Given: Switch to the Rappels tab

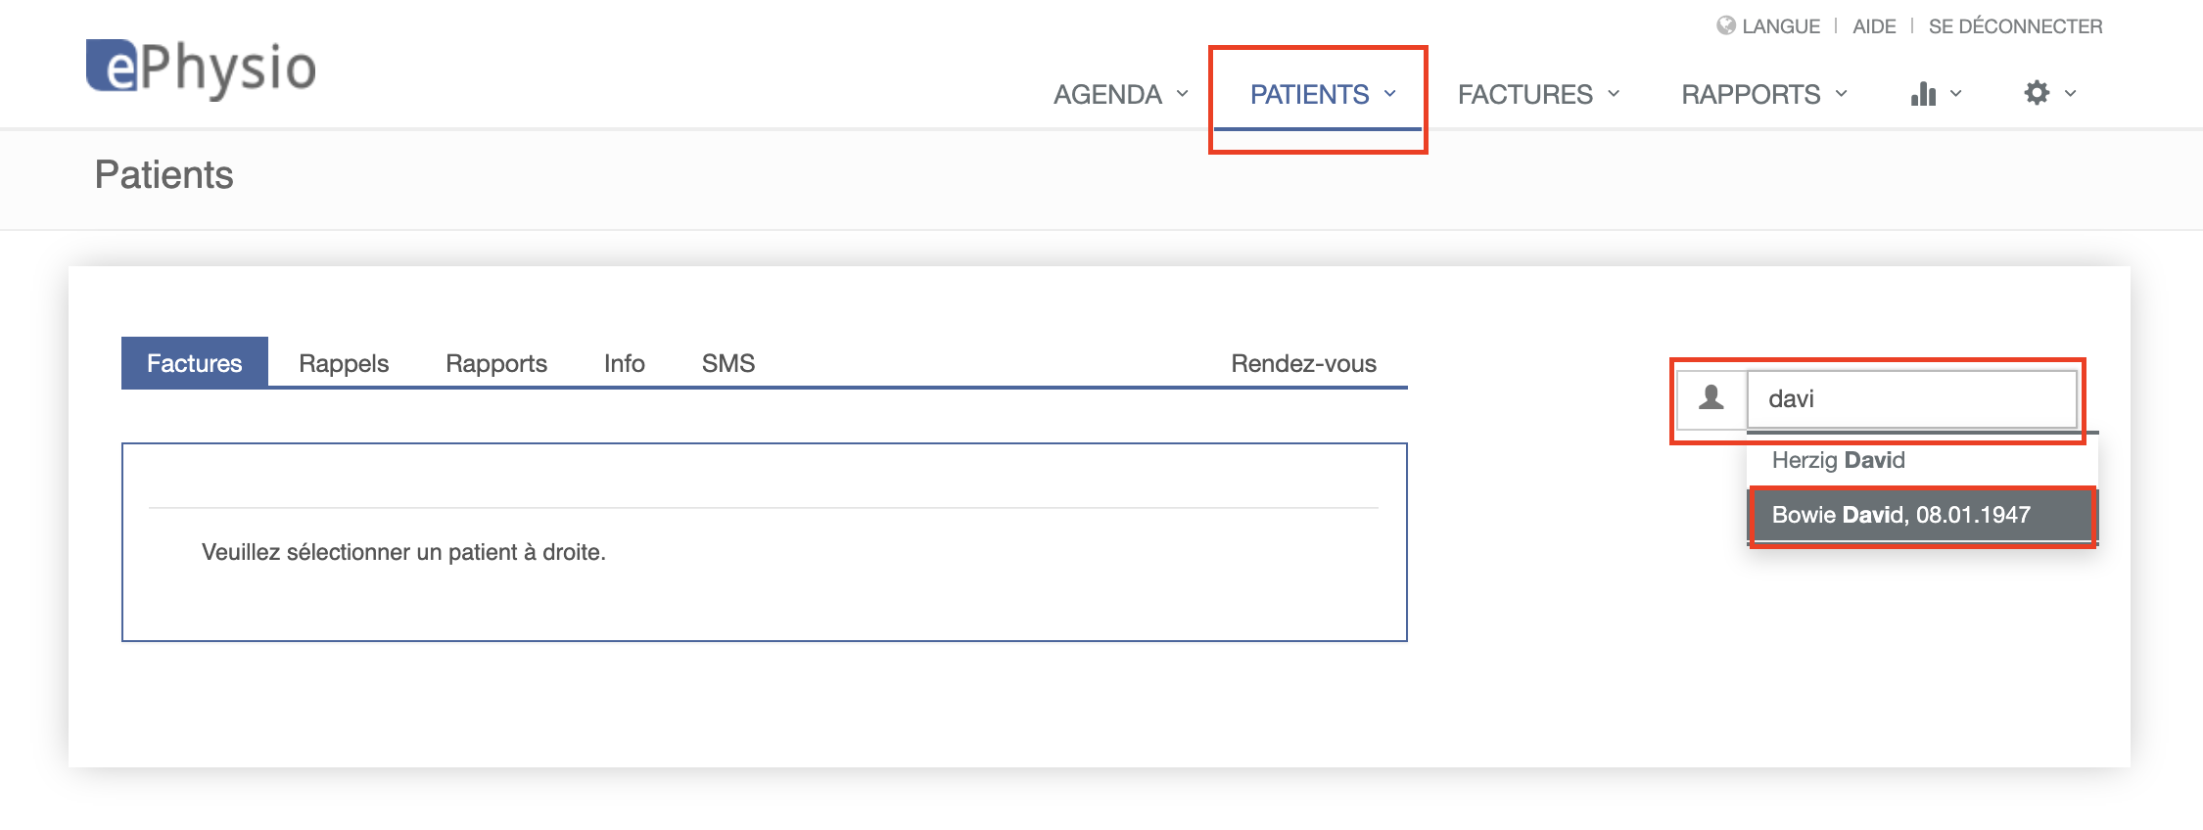Looking at the screenshot, I should point(344,363).
